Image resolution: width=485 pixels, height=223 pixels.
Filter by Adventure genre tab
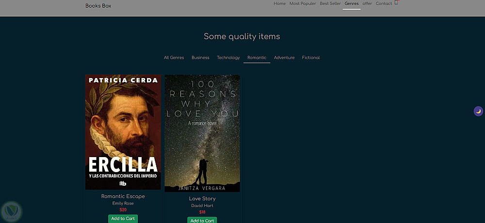[284, 58]
